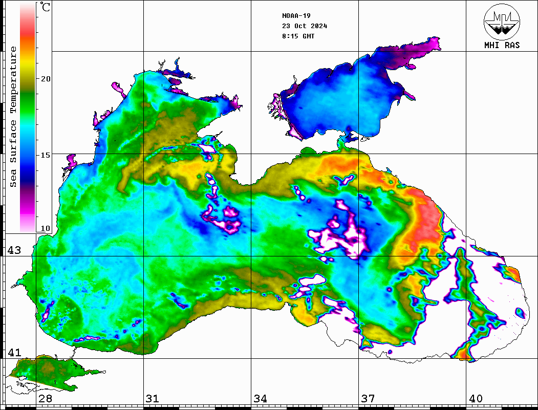Click the "15" tick on temperature scale
This screenshot has width=538, height=410.
click(x=46, y=155)
